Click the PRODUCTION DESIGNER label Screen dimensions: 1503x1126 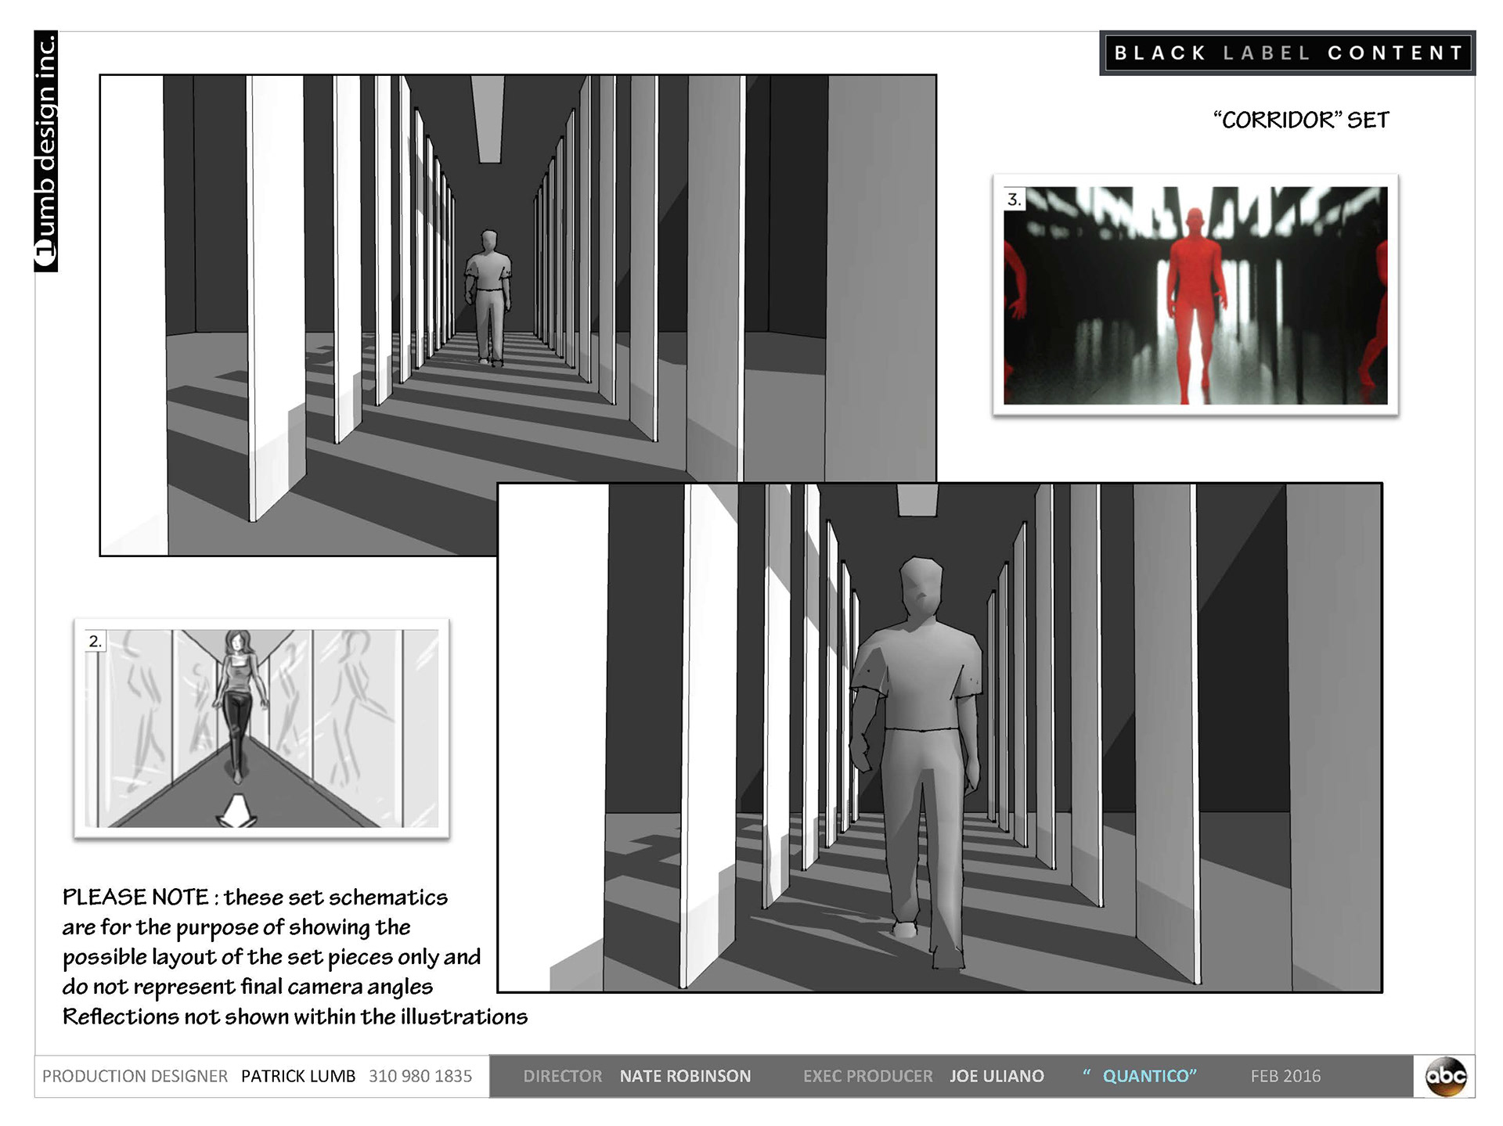[x=135, y=1076]
